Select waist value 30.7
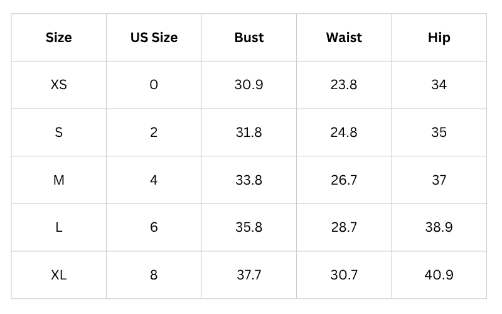This screenshot has height=314, width=502. tap(344, 275)
